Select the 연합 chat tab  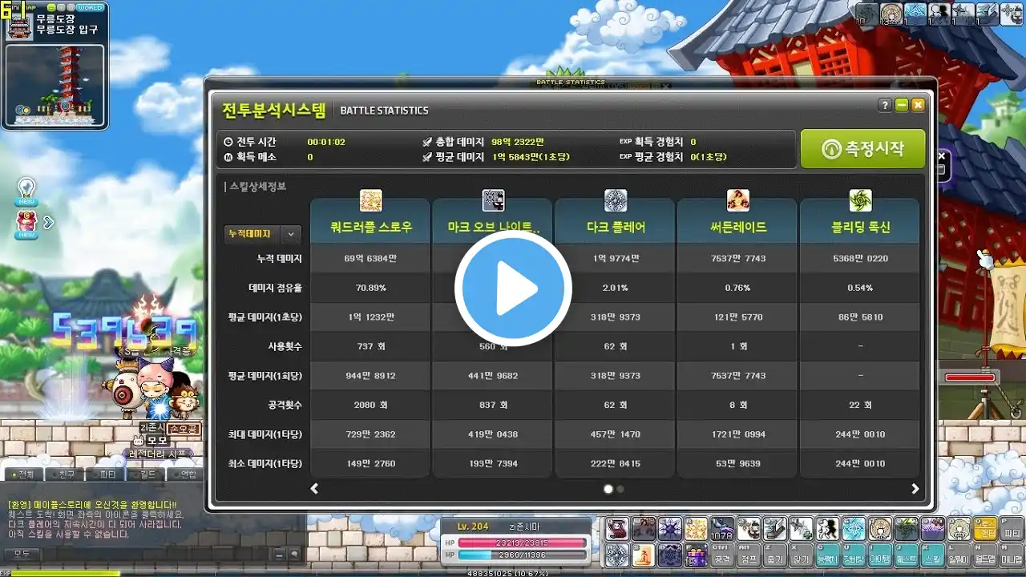(185, 474)
